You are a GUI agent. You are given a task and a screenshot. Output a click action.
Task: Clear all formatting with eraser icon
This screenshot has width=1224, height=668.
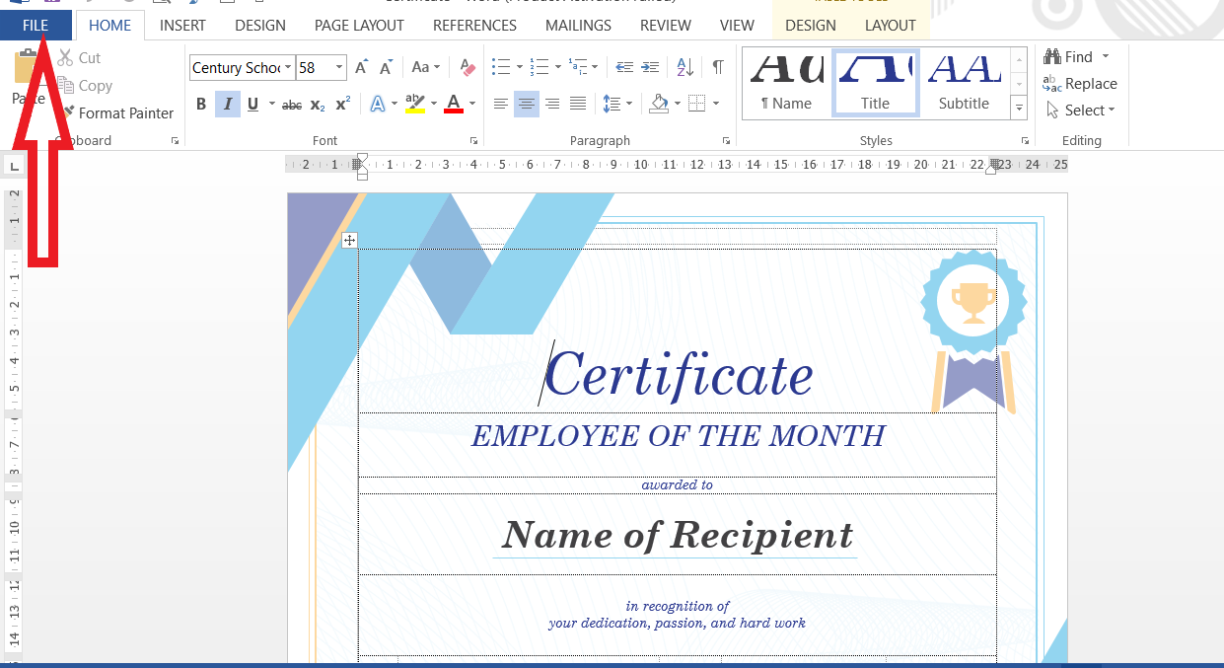(x=468, y=67)
